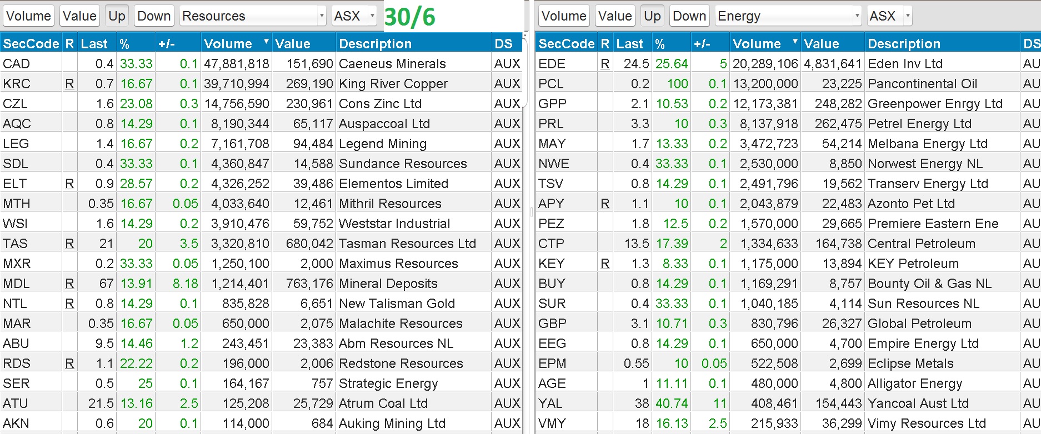The width and height of the screenshot is (1041, 434).
Task: Sort left table by SecCode header
Action: pyautogui.click(x=31, y=43)
